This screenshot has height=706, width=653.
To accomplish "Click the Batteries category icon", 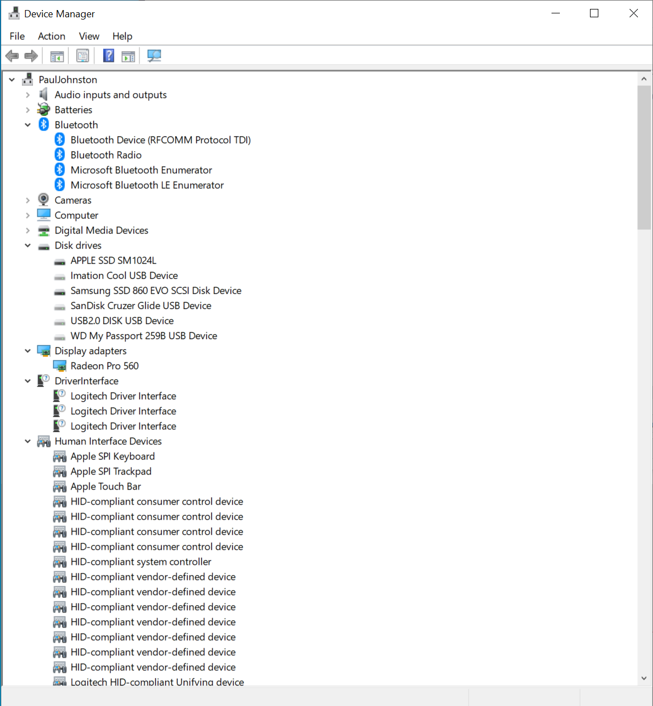I will click(x=43, y=110).
